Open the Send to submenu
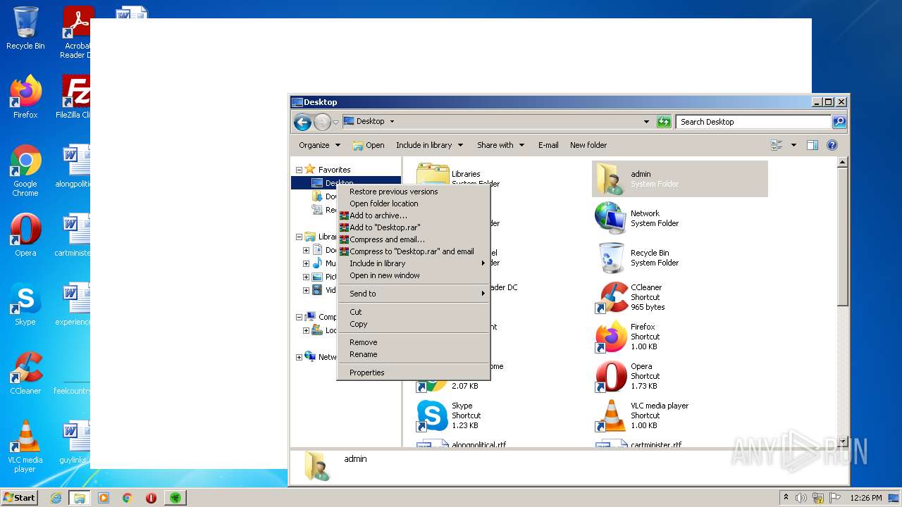The width and height of the screenshot is (902, 507). point(414,294)
